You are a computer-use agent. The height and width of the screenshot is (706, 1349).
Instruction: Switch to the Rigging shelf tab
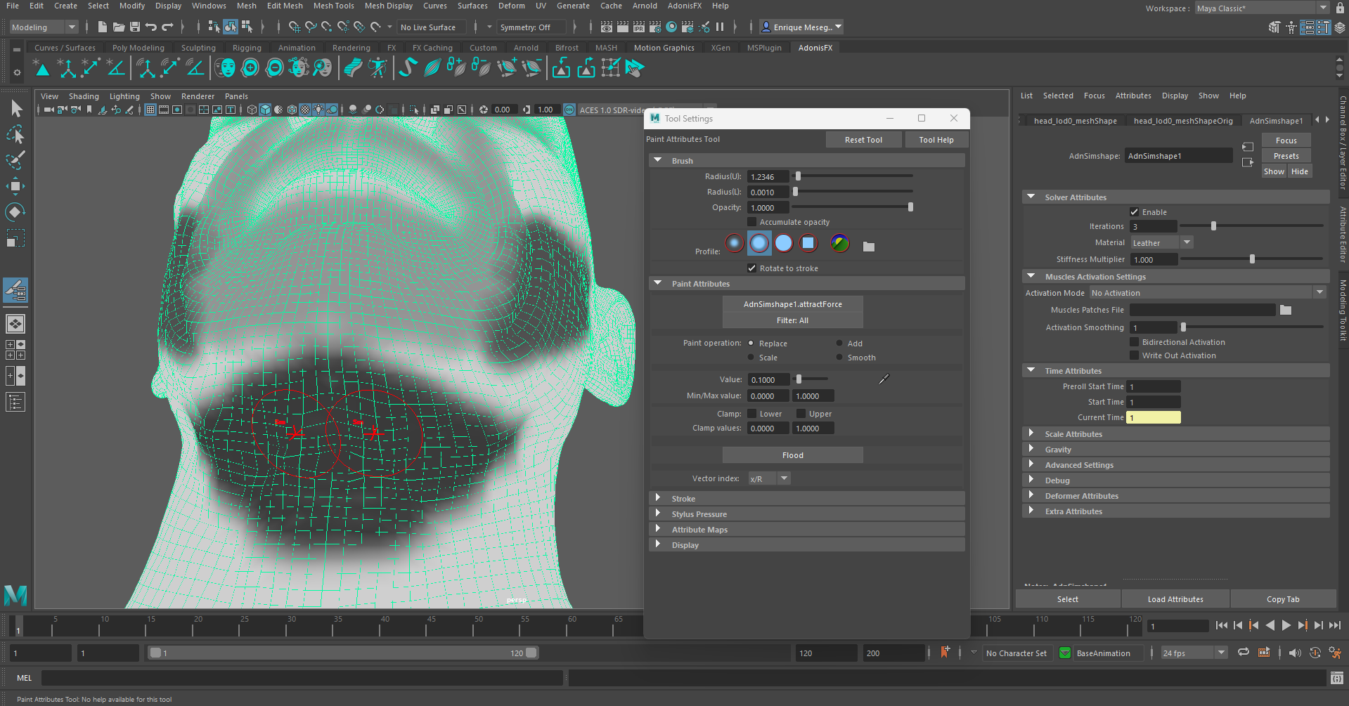click(247, 48)
